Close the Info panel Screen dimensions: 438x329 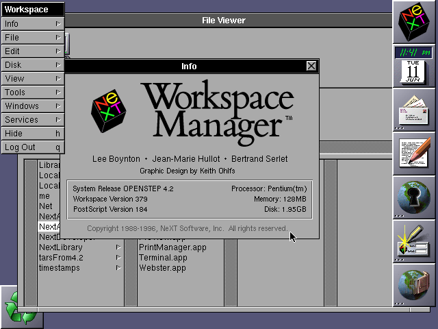(x=311, y=66)
